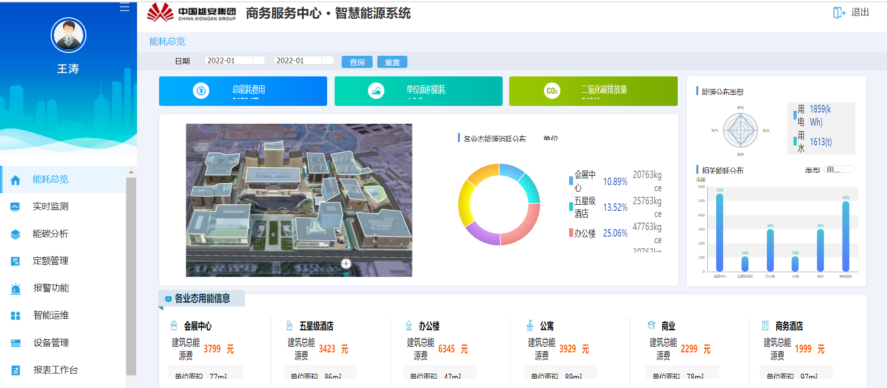Click the 智能运维 grid icon
The width and height of the screenshot is (887, 388).
[x=15, y=316]
